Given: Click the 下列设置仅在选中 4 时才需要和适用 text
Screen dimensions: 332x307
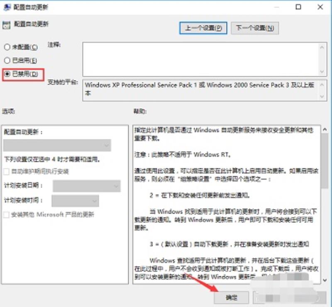Looking at the screenshot, I should 52,159.
